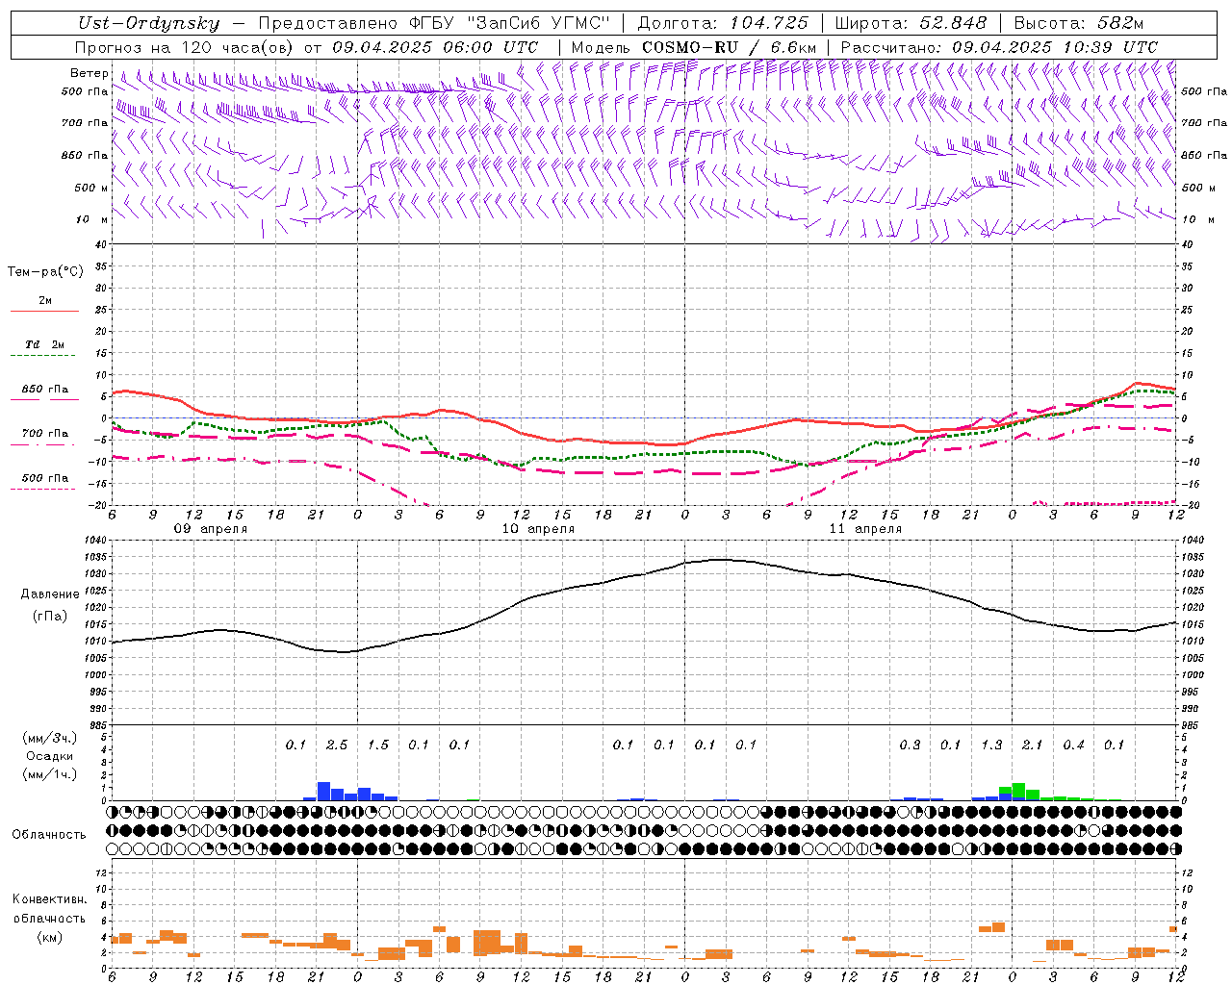
Task: Click the 'Рассчитано: 09.04.2025 10:39 UTC' text
Action: (999, 47)
